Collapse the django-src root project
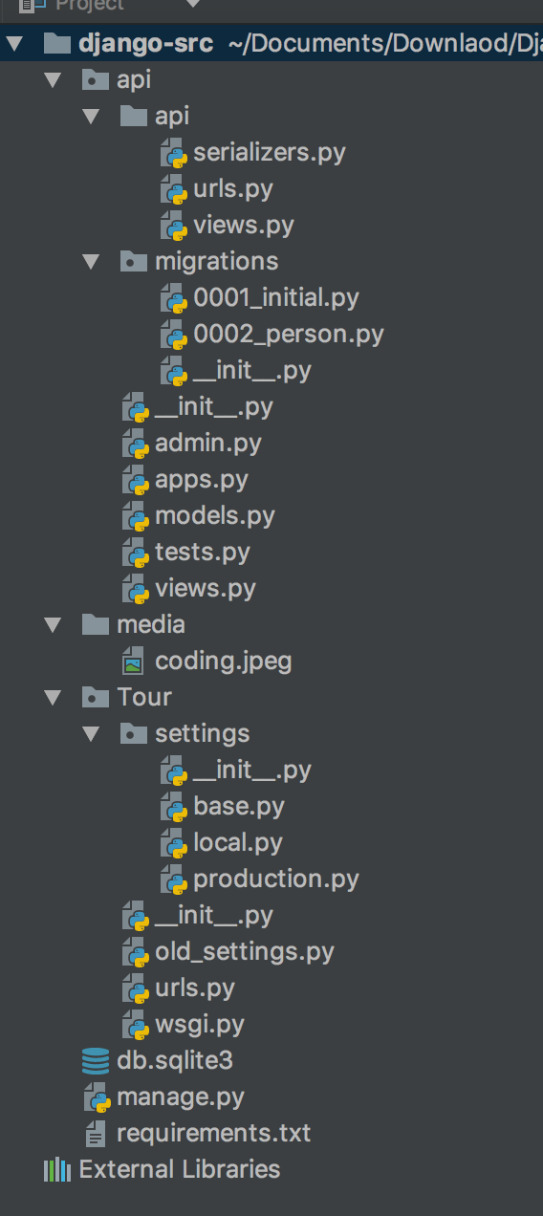Screen dimensions: 543x1216 (14, 43)
